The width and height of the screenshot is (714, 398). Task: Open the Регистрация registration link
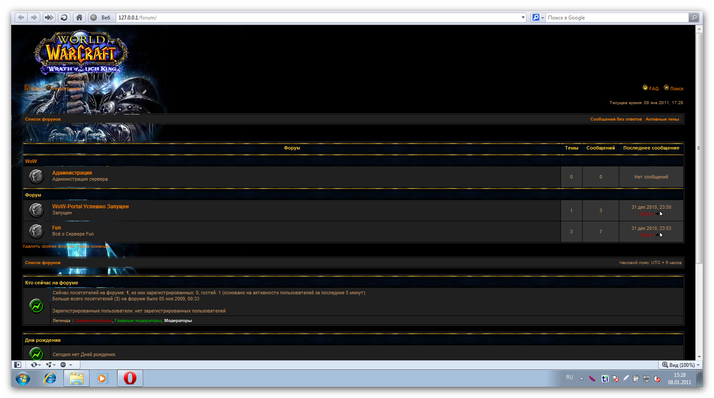(x=66, y=89)
